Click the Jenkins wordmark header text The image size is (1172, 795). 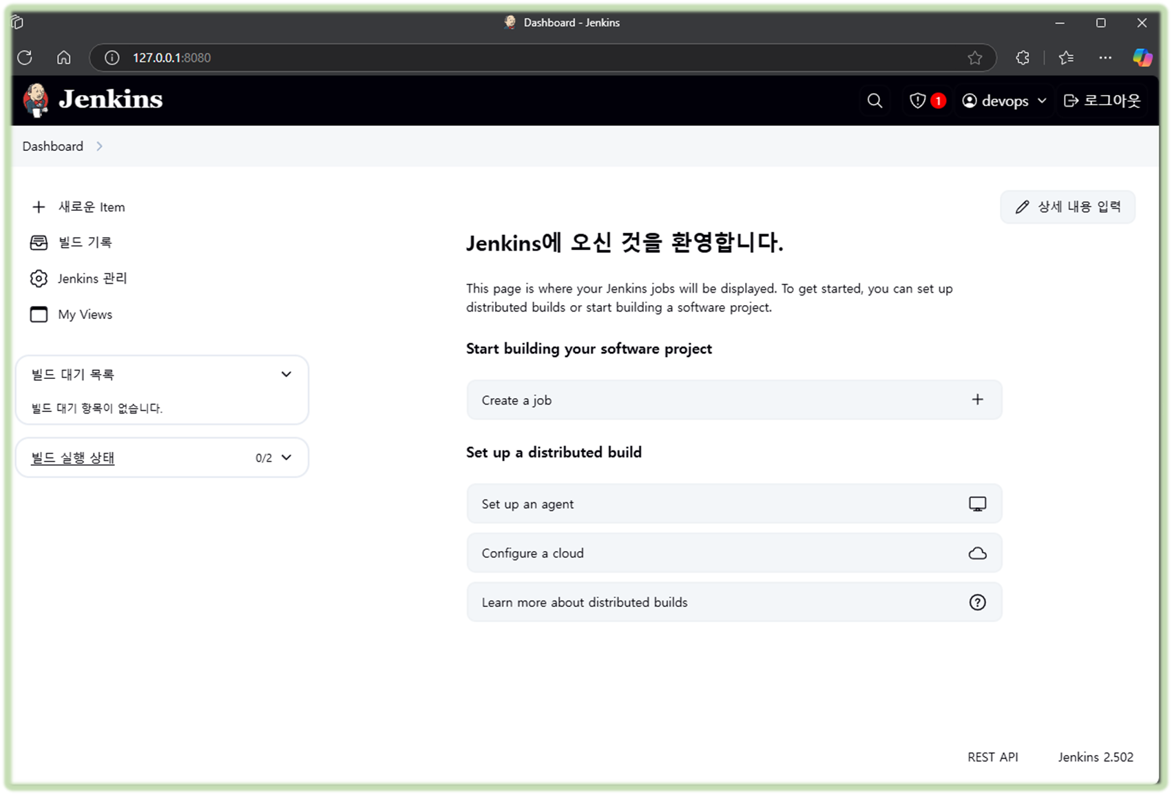(x=111, y=99)
